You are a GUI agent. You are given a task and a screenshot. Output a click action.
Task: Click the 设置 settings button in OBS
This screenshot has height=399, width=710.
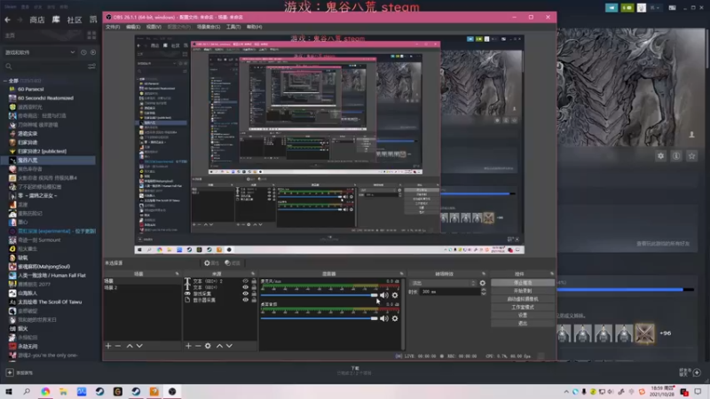point(523,316)
